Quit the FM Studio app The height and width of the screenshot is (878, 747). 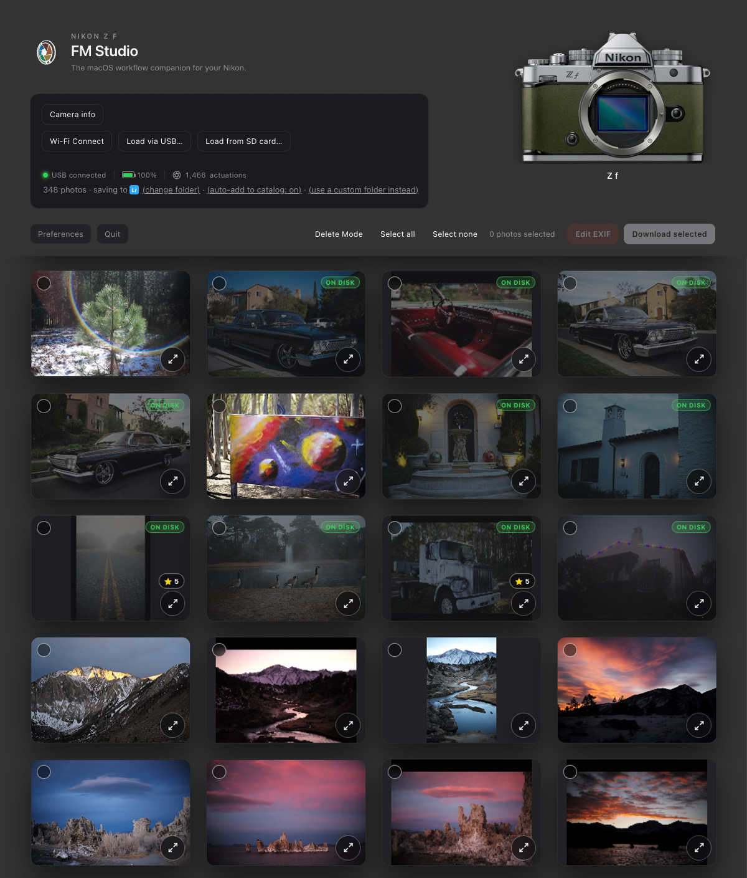(x=113, y=234)
